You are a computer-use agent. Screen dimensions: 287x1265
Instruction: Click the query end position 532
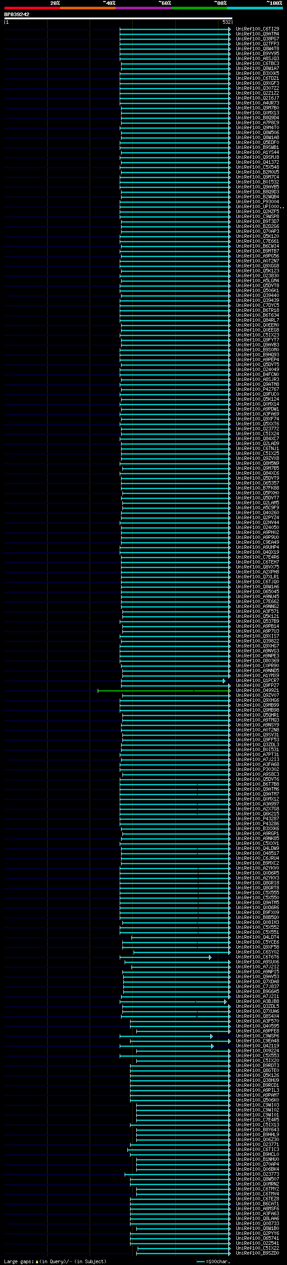click(226, 22)
